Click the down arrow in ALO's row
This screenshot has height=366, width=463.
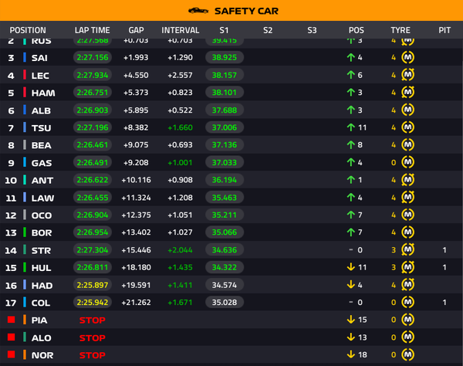(350, 337)
